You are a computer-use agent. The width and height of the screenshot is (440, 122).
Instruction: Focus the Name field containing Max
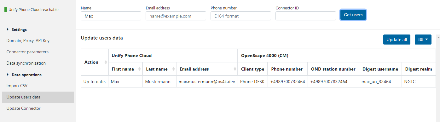click(111, 16)
